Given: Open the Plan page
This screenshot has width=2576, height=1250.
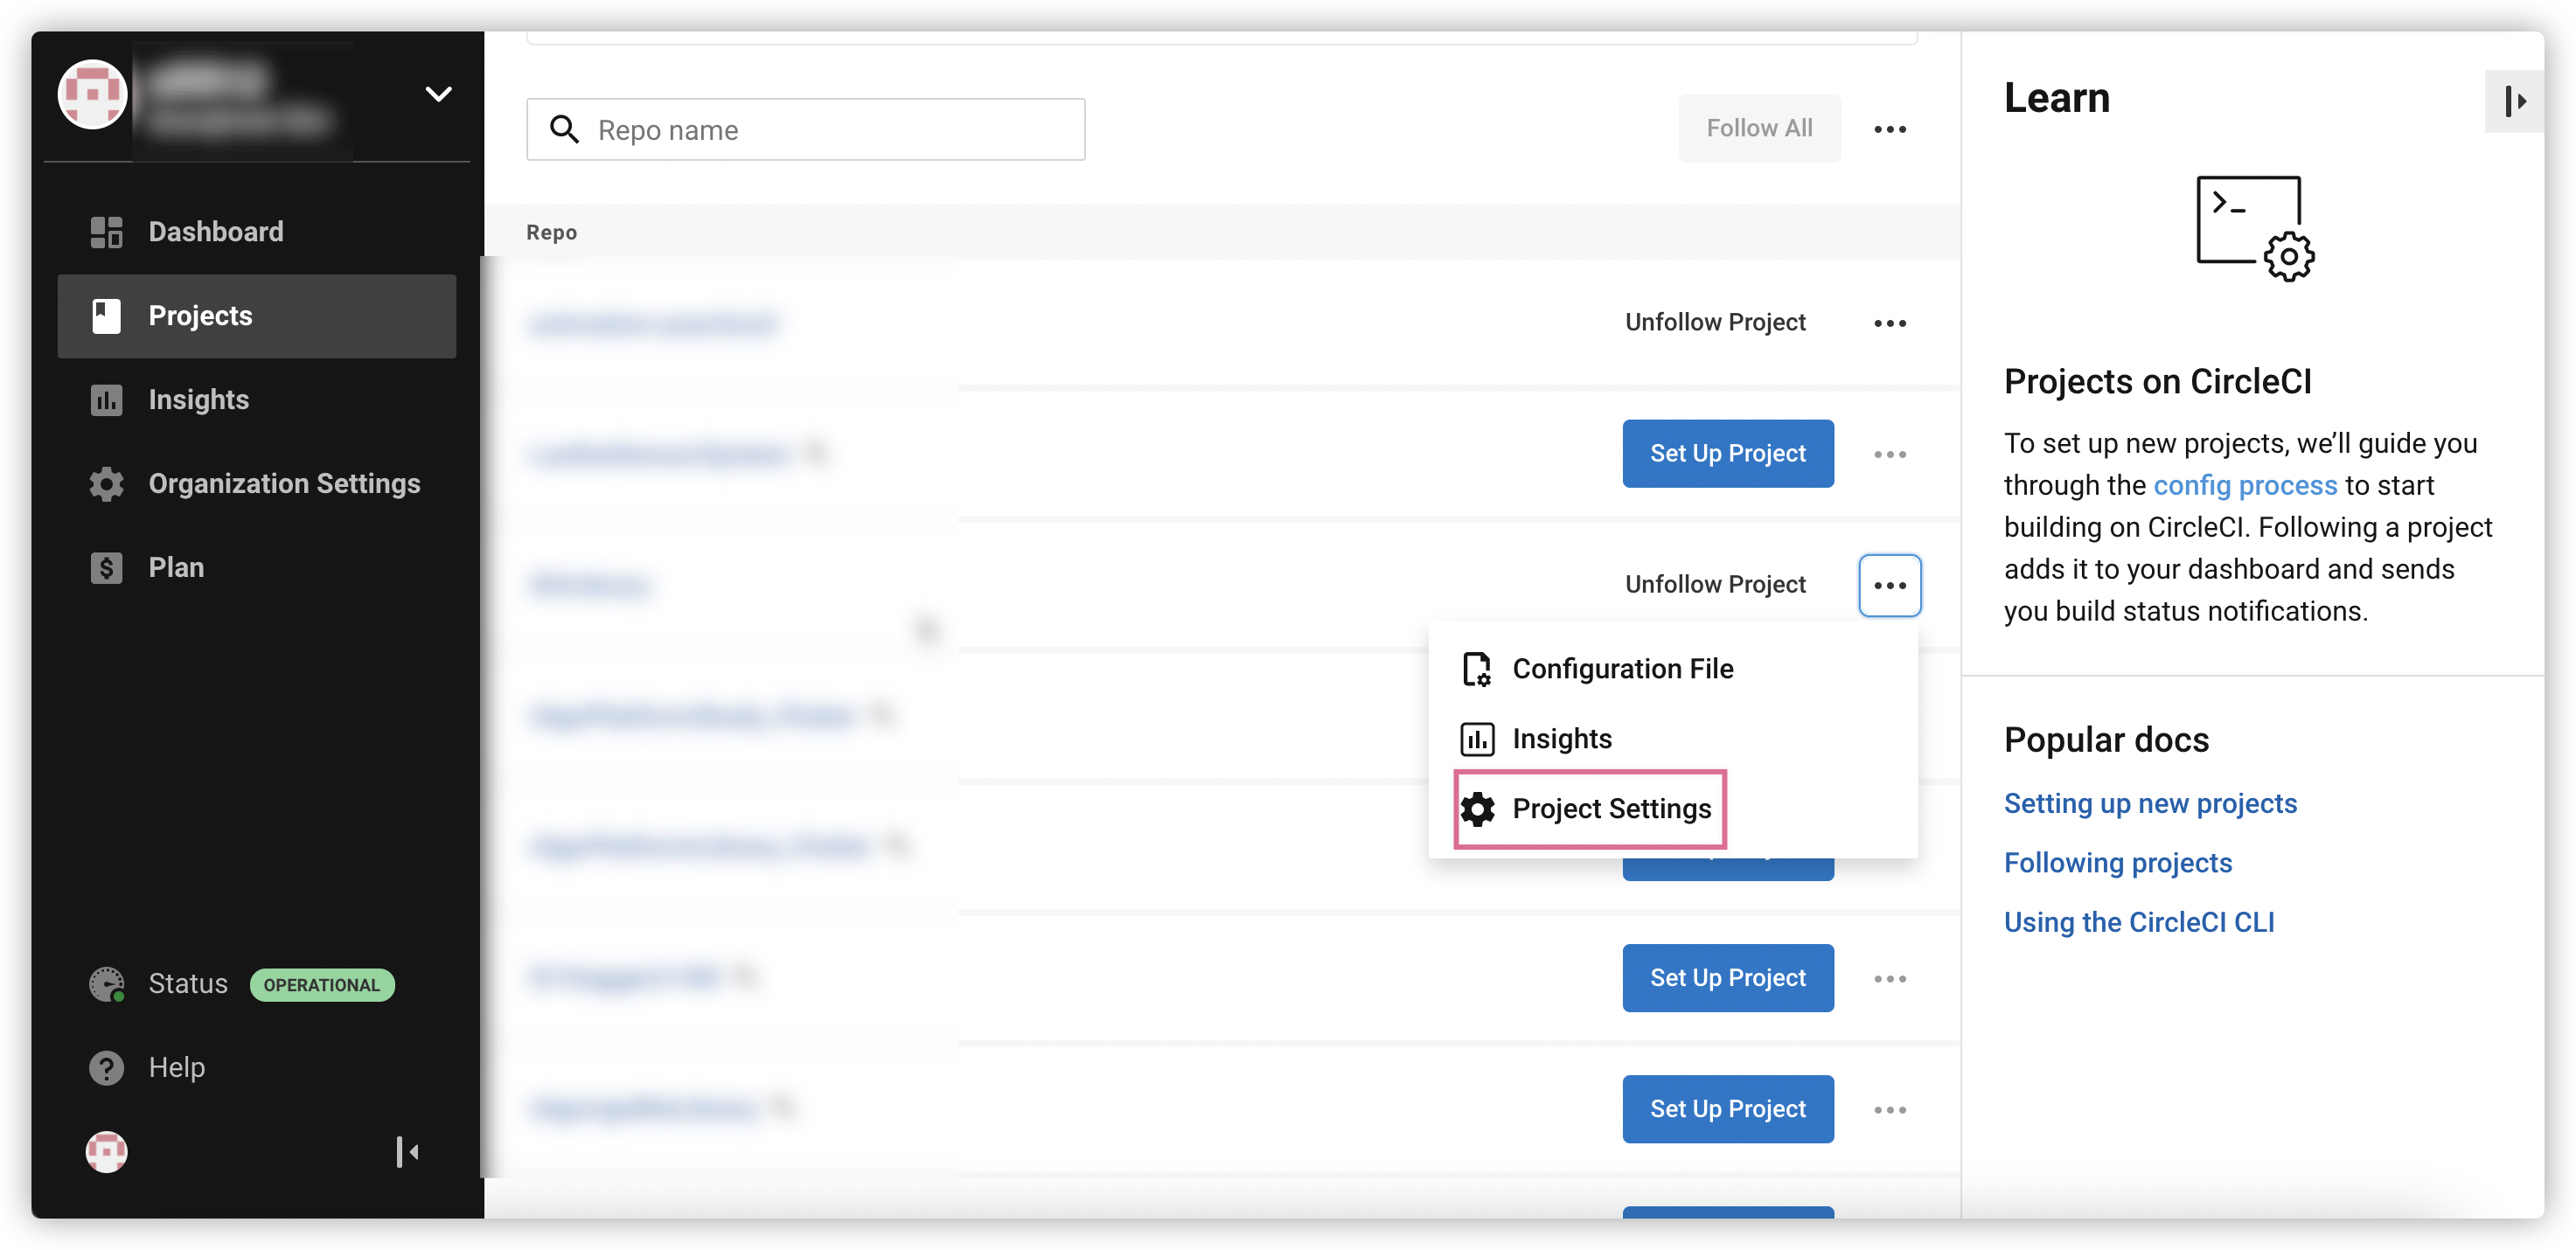Looking at the screenshot, I should pos(257,568).
